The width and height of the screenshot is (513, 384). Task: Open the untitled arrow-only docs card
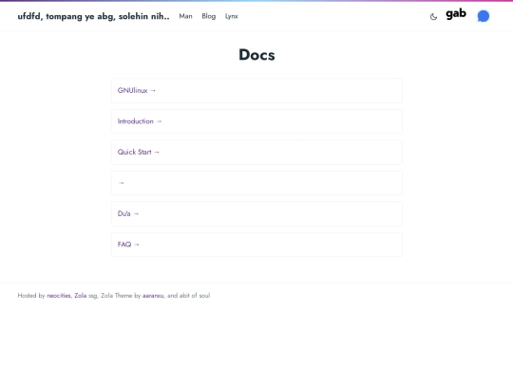[256, 183]
